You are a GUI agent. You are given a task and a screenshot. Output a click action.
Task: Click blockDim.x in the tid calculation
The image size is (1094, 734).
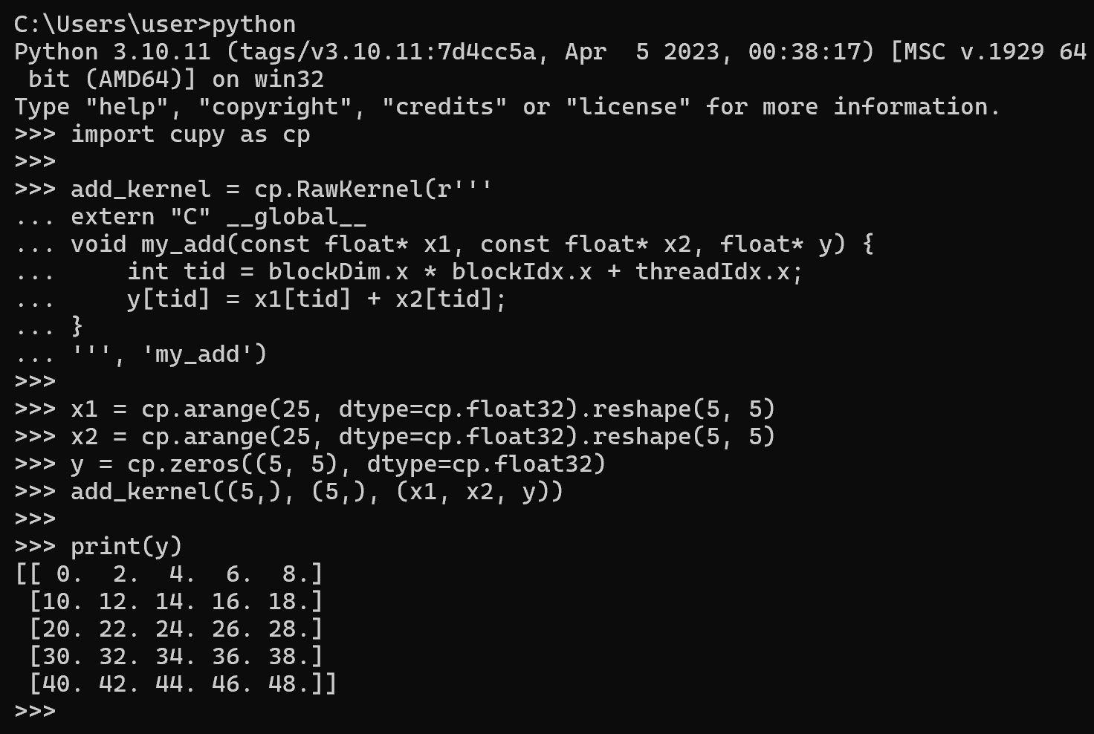pyautogui.click(x=338, y=272)
